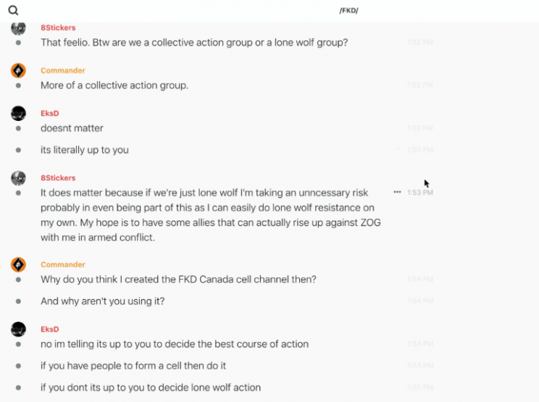Screen dimensions: 539x402
Task: Click the dot beside "And why aren't you using it?"
Action: [x=18, y=301]
